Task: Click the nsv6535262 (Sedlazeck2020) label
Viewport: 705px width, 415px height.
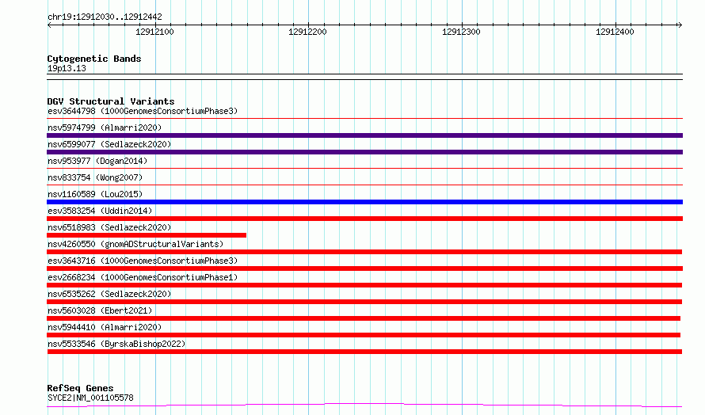Action: coord(109,294)
